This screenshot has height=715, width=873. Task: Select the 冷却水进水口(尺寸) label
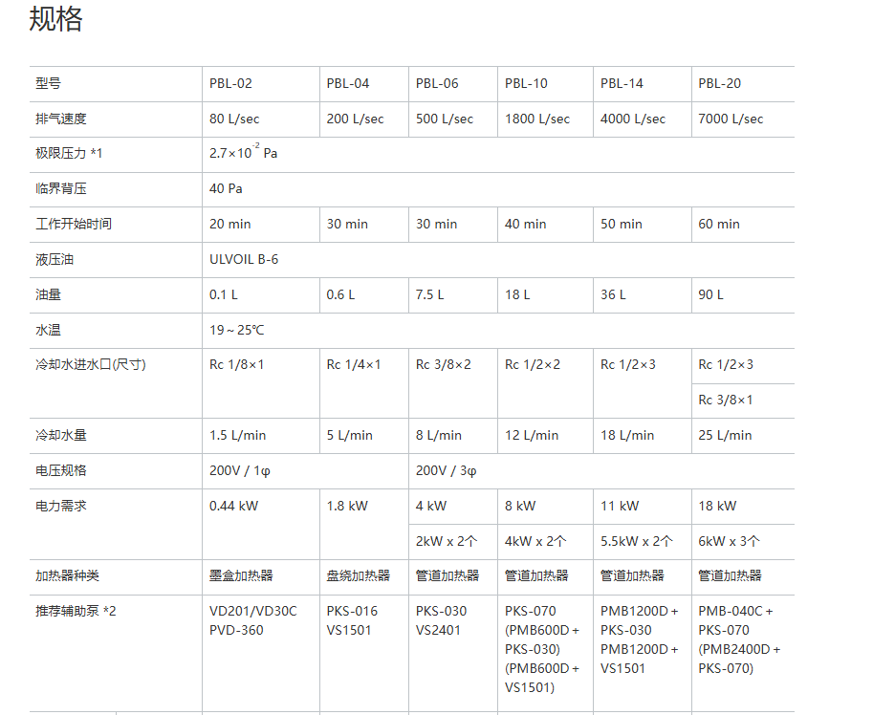tap(91, 364)
